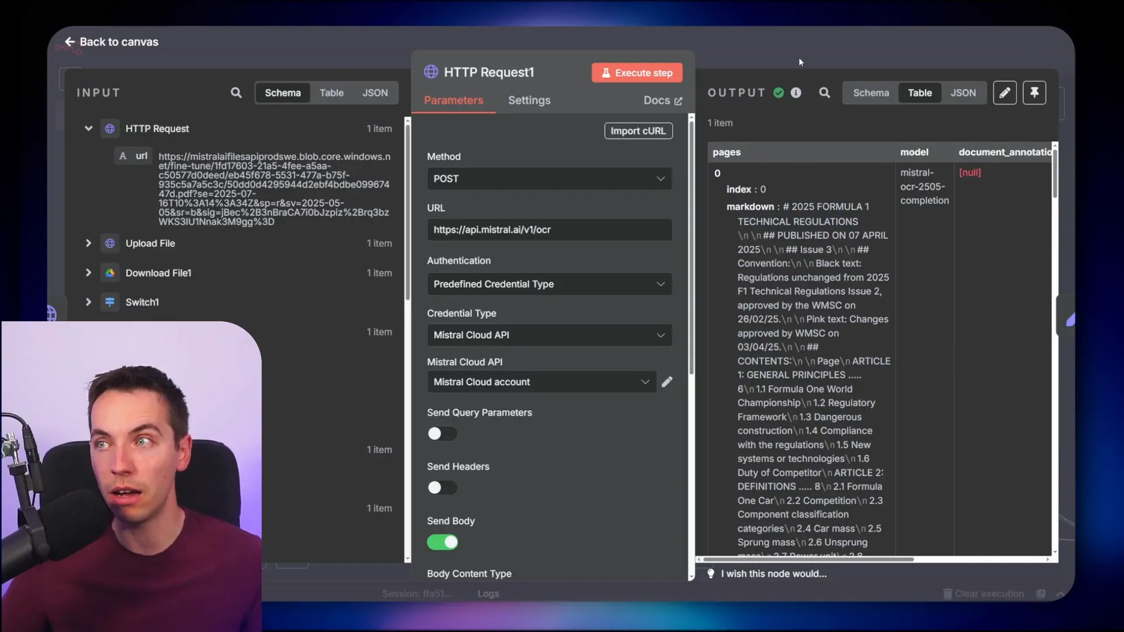Click the pages column header
The height and width of the screenshot is (632, 1124).
point(727,152)
